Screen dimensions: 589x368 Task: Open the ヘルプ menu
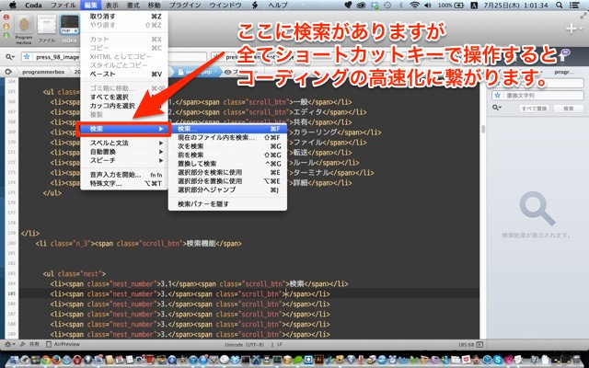coord(278,6)
